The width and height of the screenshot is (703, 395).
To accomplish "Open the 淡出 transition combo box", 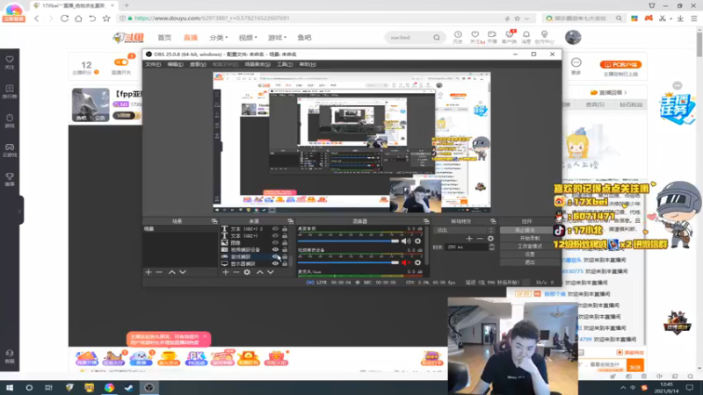I will click(x=465, y=230).
